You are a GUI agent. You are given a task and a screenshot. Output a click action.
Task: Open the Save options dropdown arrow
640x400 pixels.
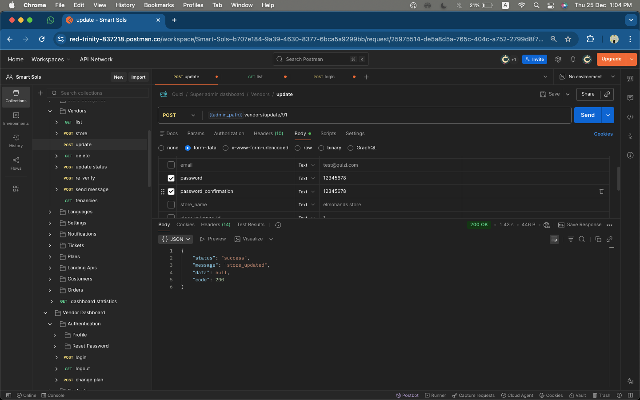tap(568, 94)
